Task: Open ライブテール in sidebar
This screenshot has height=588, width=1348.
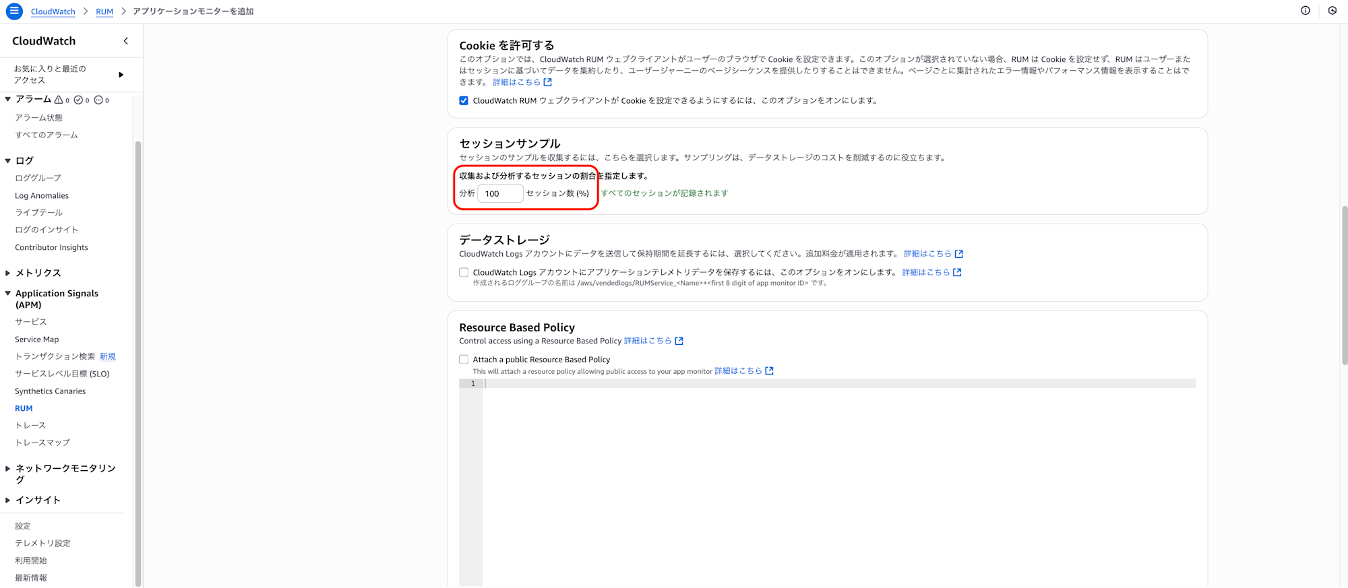Action: click(38, 213)
